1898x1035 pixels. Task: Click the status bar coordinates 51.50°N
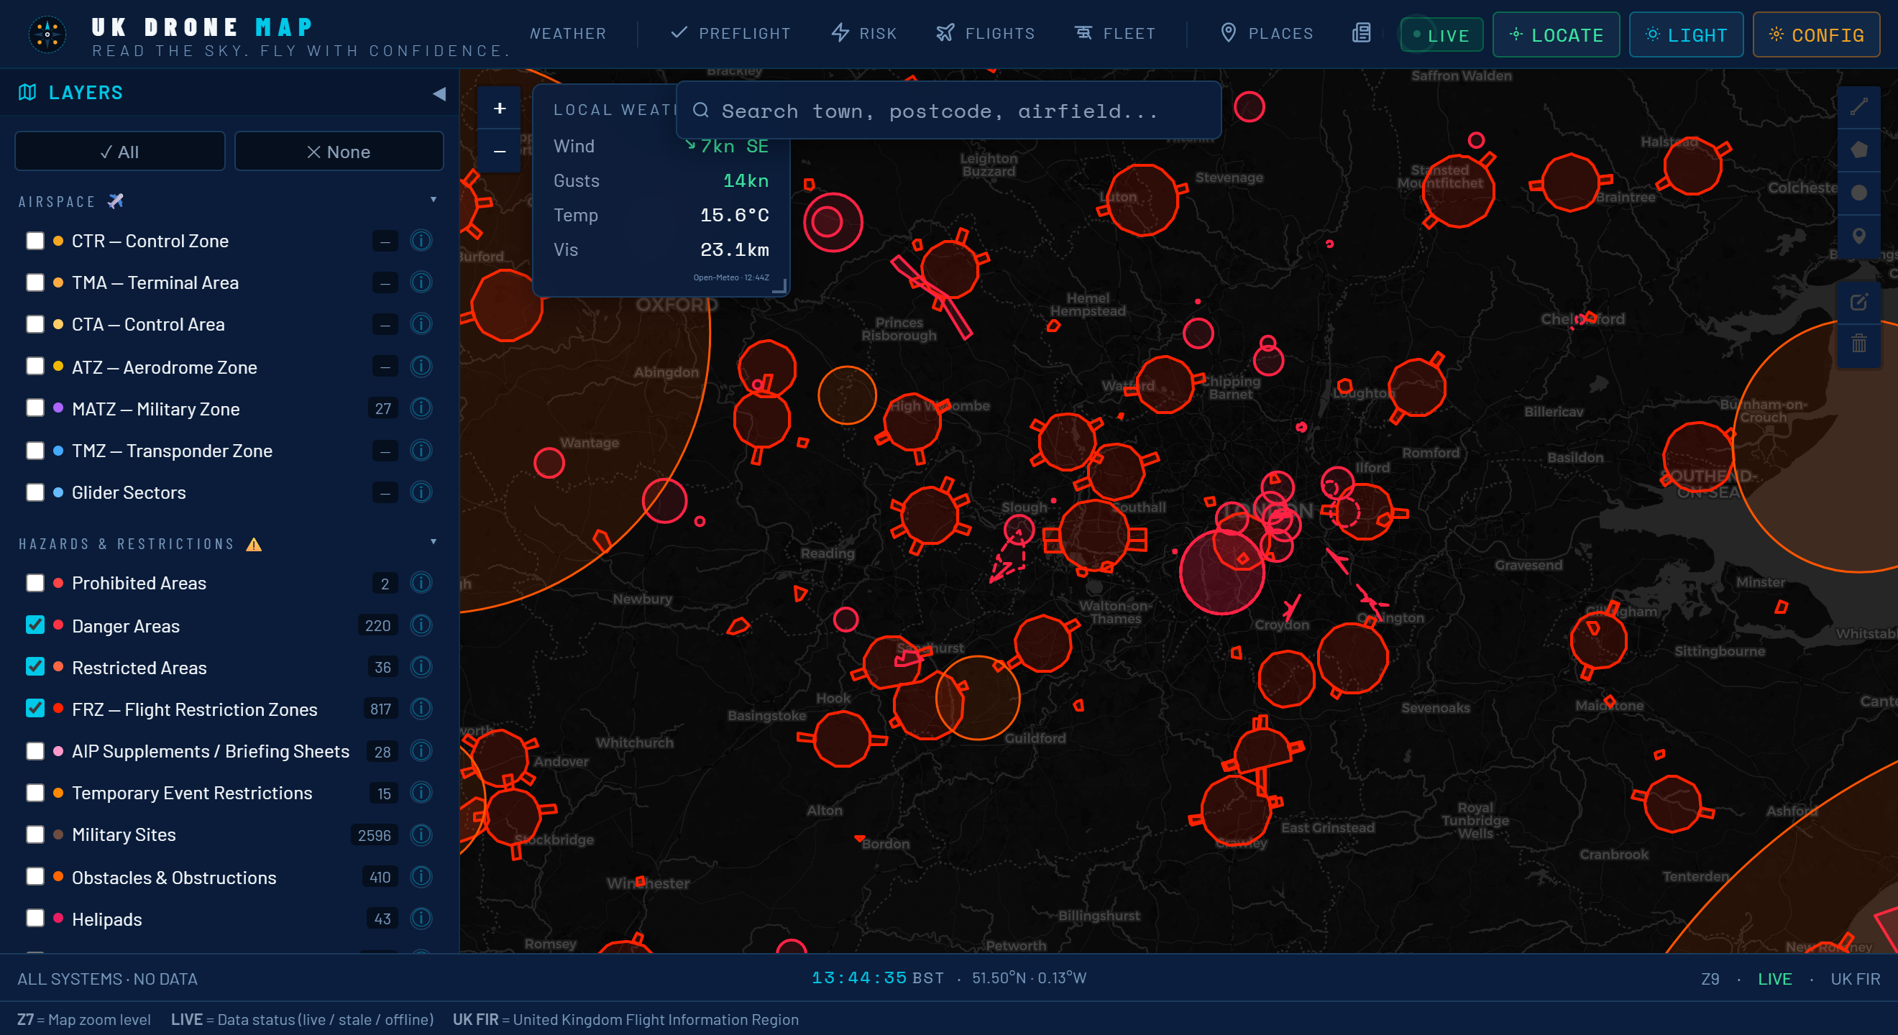coord(1029,977)
